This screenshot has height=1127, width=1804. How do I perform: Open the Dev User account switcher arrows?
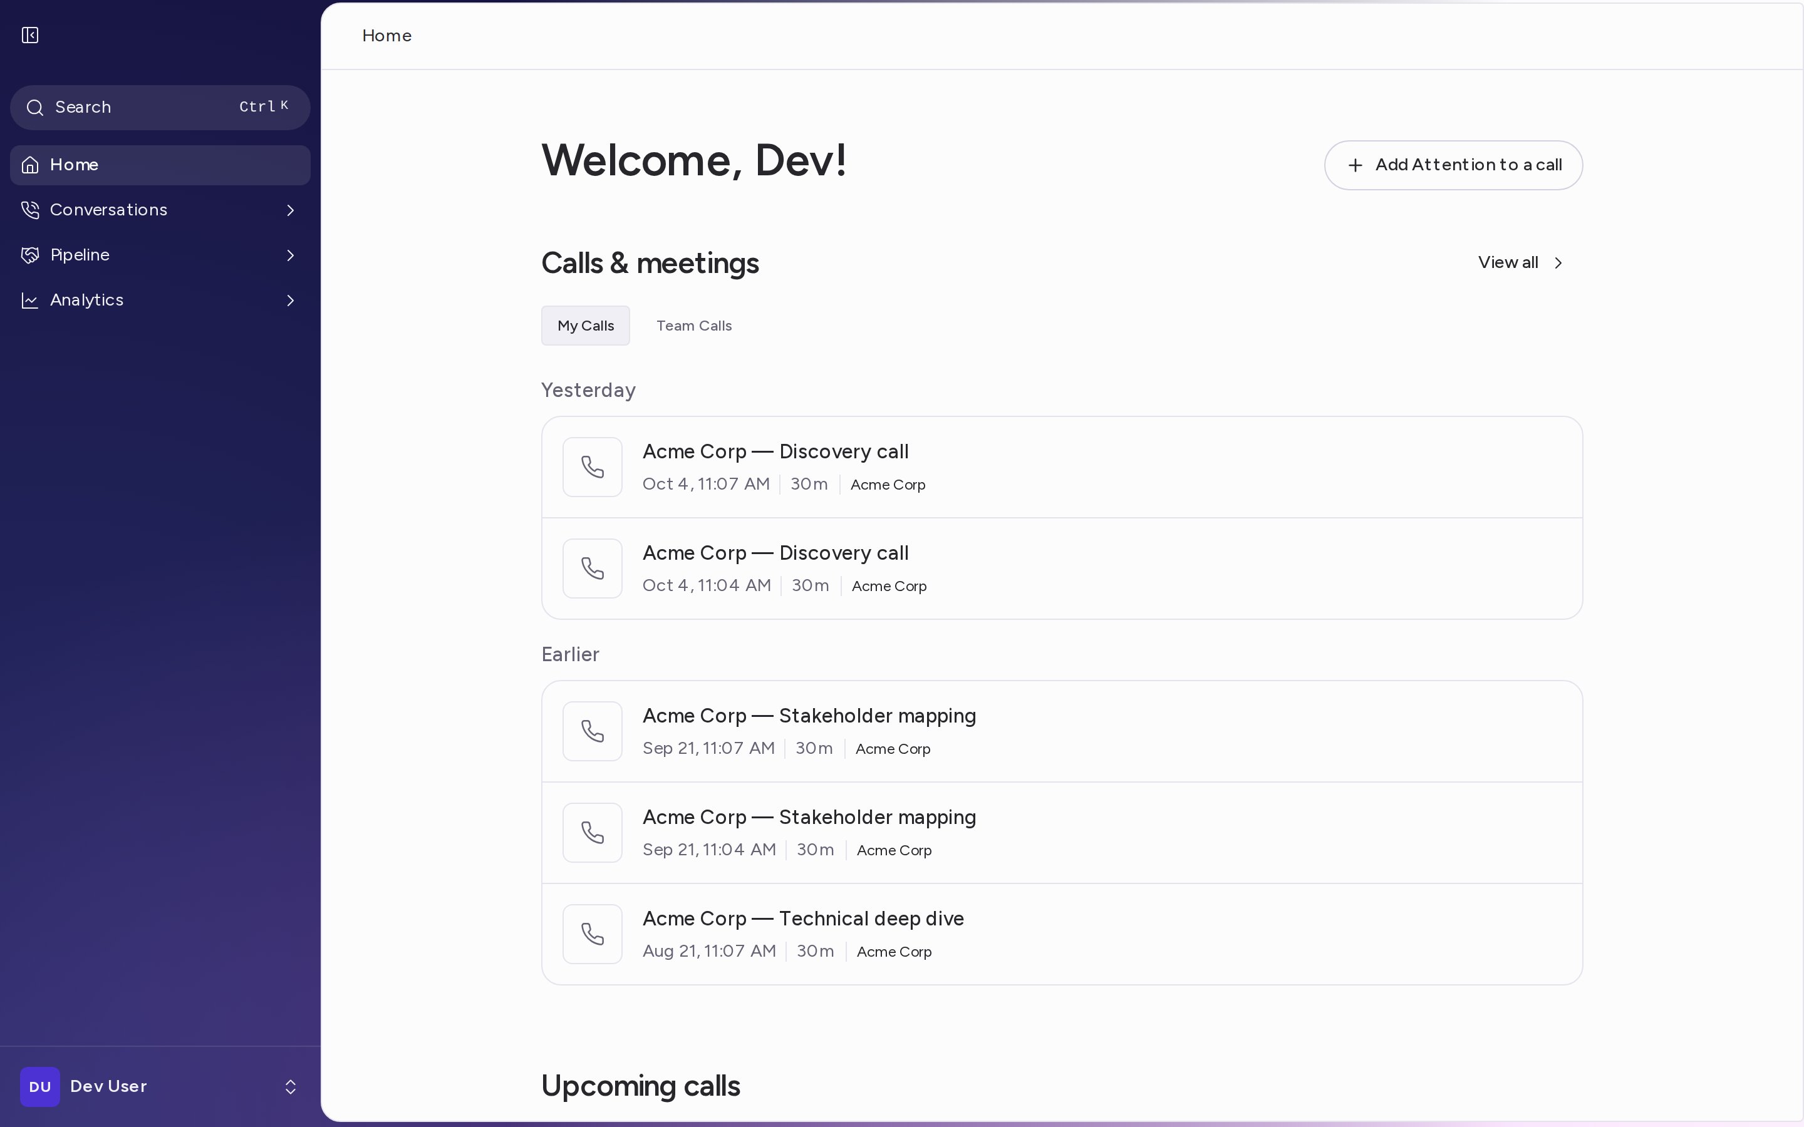click(291, 1087)
